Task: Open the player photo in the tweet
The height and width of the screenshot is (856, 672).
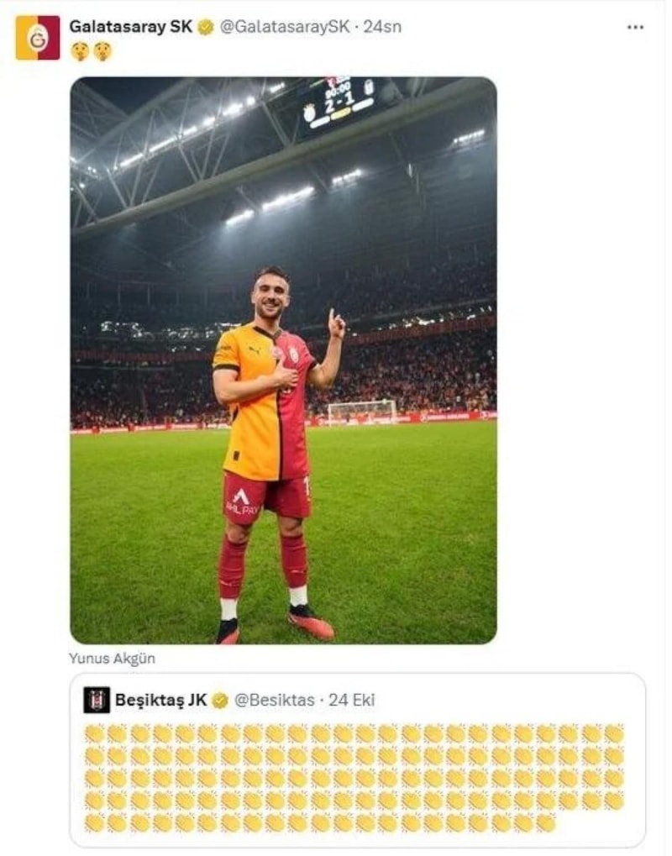Action: point(283,360)
